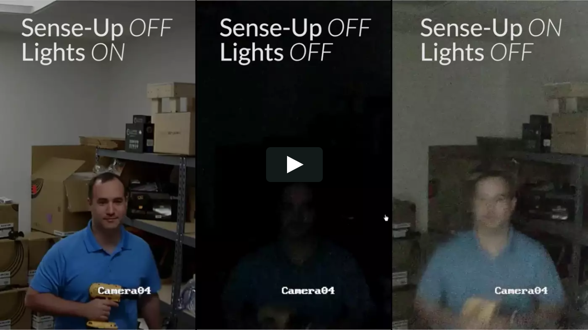Select the "Sense-Up ON" heading text
This screenshot has height=330, width=588.
coord(491,28)
